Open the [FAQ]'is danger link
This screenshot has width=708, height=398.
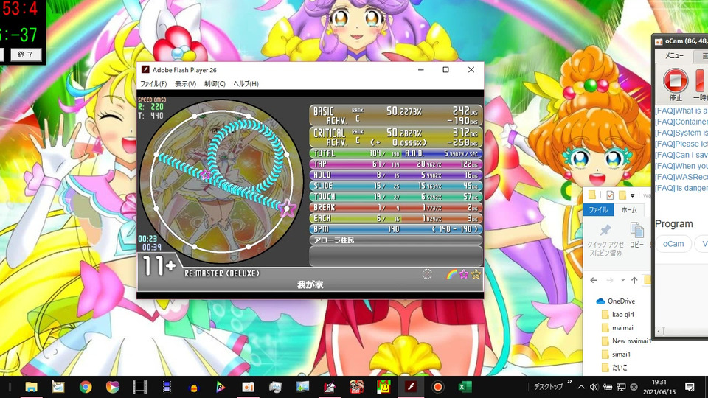pos(681,188)
